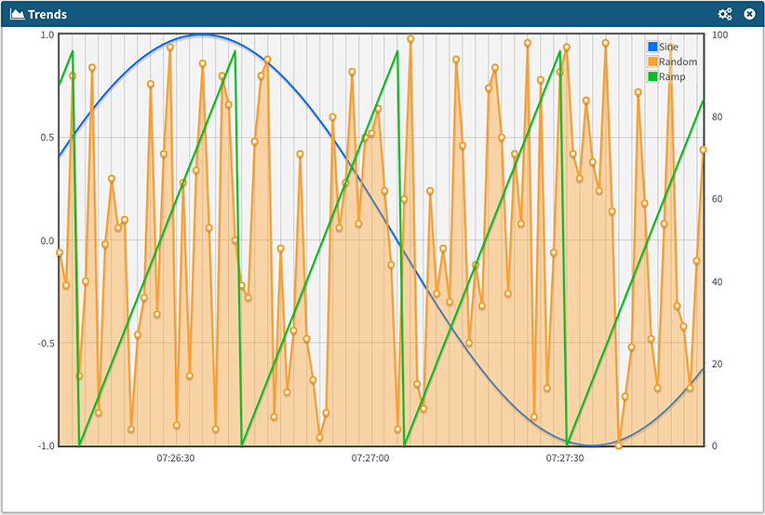
Task: Click the 60 right axis label
Action: pyautogui.click(x=717, y=199)
